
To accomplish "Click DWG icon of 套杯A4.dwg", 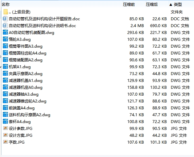I will pos(5,121).
